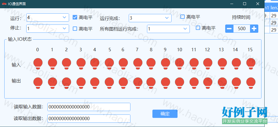Decrease 持续时间 with minus button
278x127 pixels.
(x=229, y=29)
